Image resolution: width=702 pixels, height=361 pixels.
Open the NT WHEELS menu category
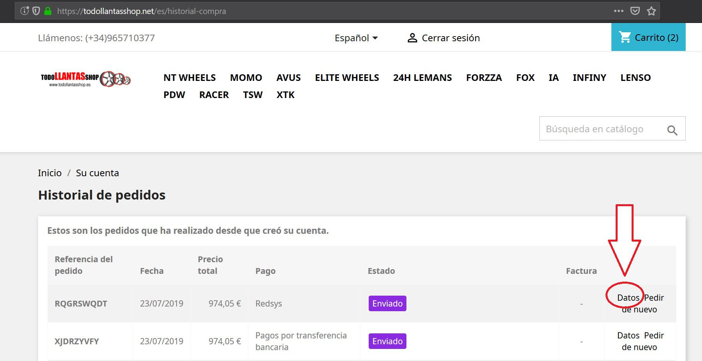(x=189, y=77)
